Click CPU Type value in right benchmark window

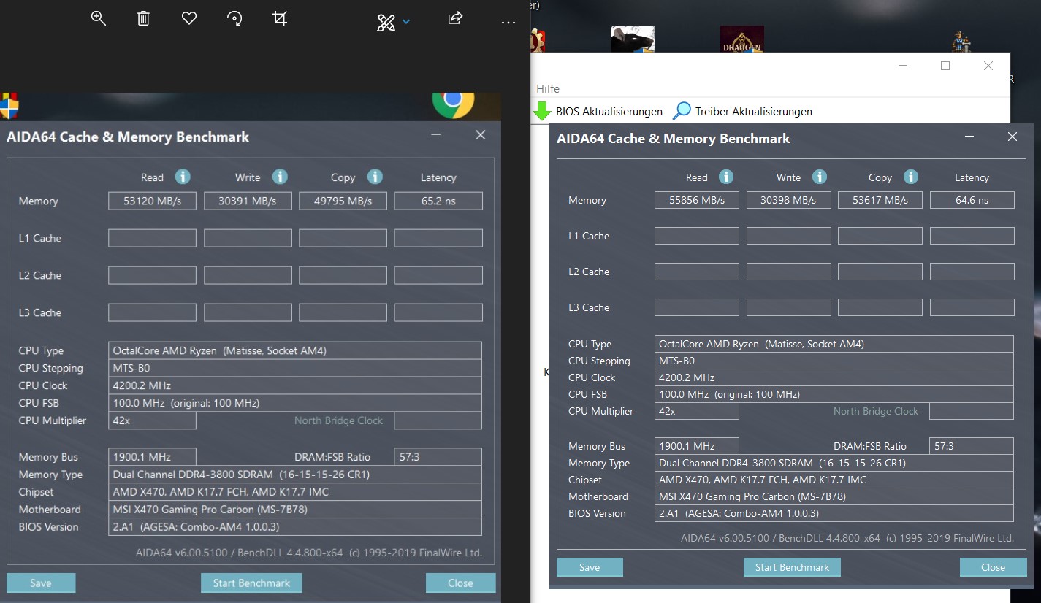[834, 344]
